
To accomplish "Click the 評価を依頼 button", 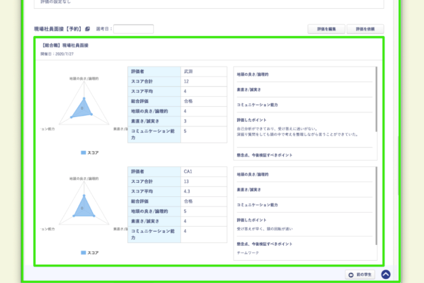I will [365, 29].
